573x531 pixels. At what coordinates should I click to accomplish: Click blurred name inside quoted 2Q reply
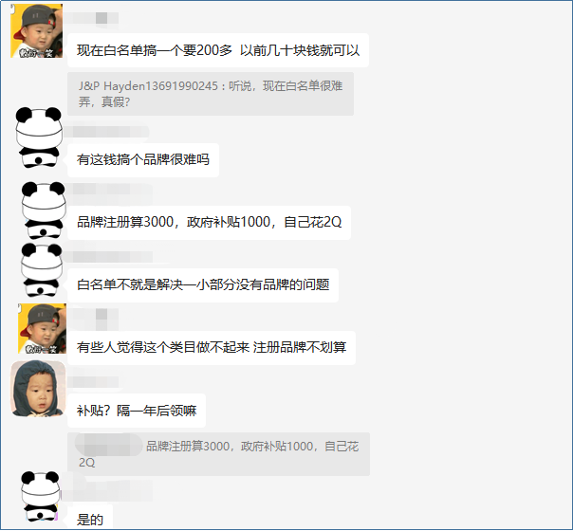point(108,445)
